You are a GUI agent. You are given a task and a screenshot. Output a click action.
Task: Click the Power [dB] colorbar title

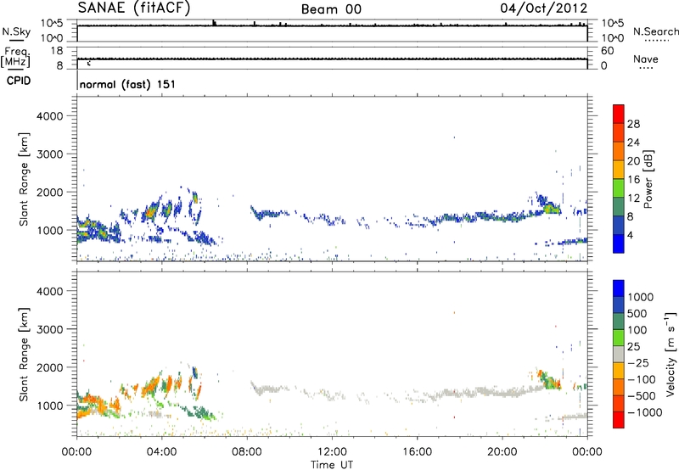(x=648, y=179)
